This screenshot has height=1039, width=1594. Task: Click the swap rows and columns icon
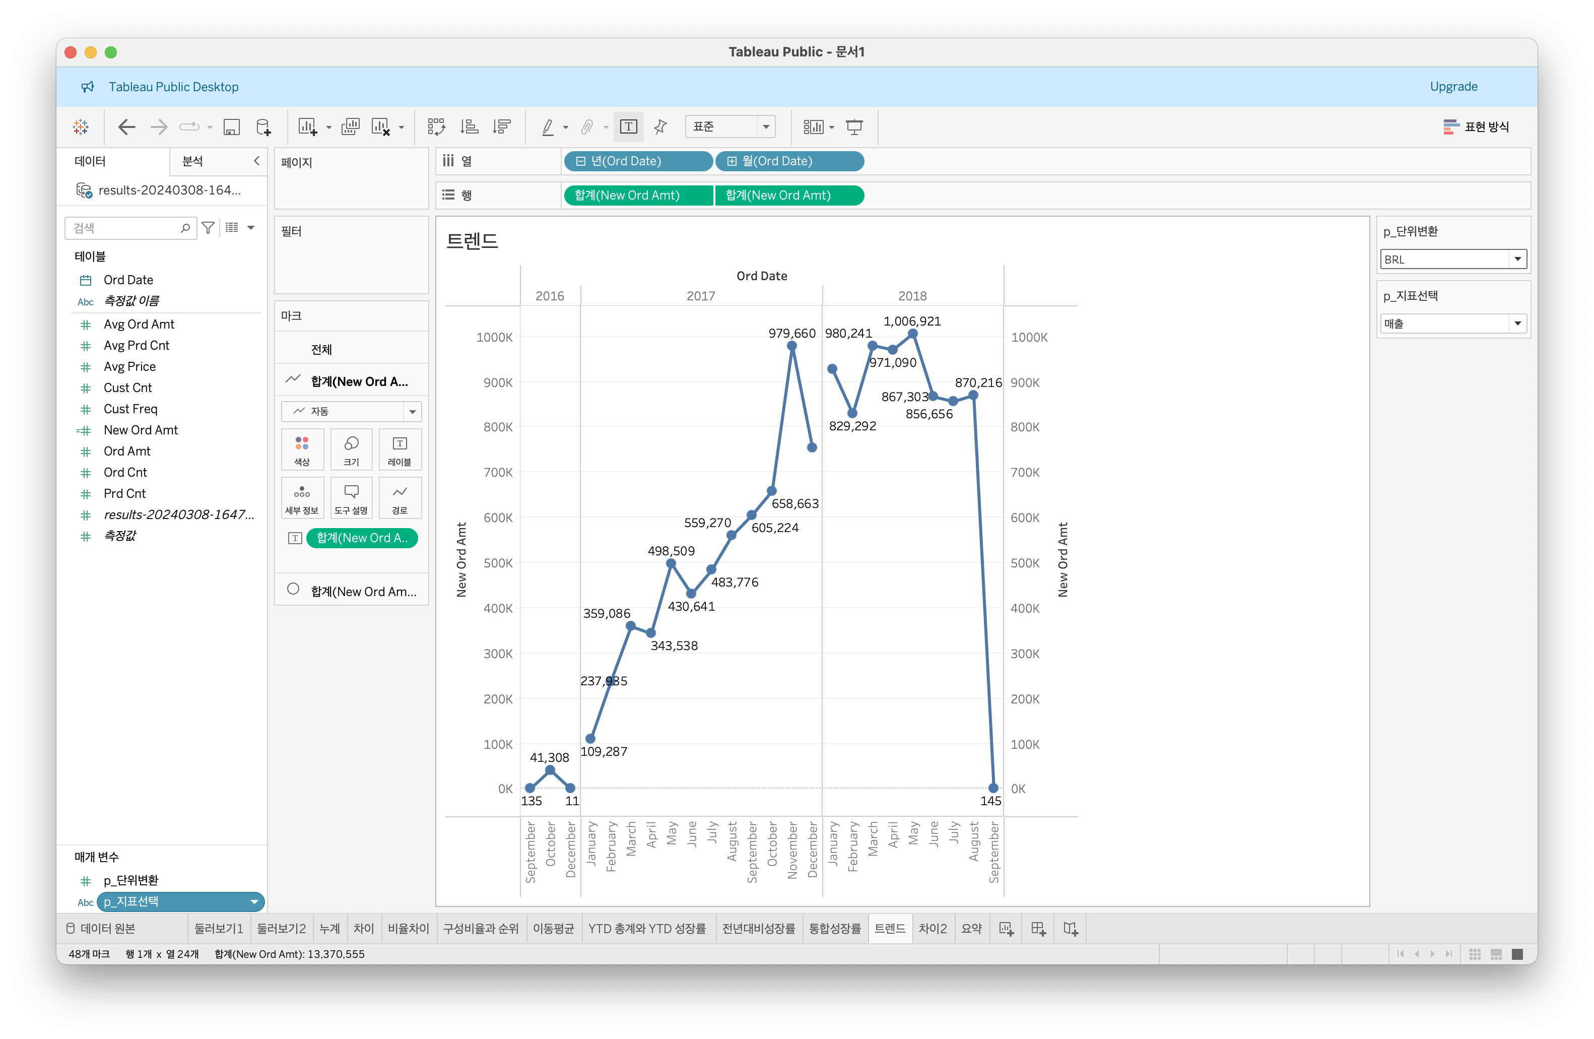(436, 127)
